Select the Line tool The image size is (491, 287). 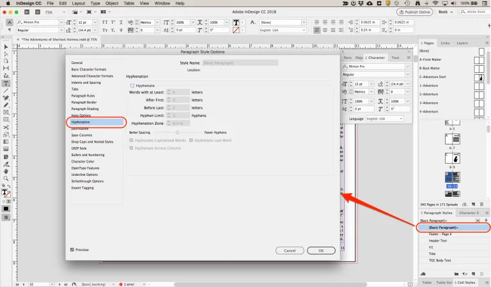coord(6,91)
